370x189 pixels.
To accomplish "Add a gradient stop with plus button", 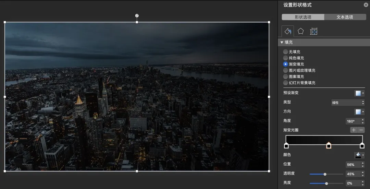I will pos(354,130).
